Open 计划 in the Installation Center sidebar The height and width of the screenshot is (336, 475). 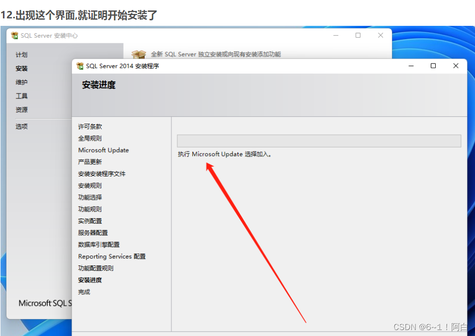[x=21, y=55]
